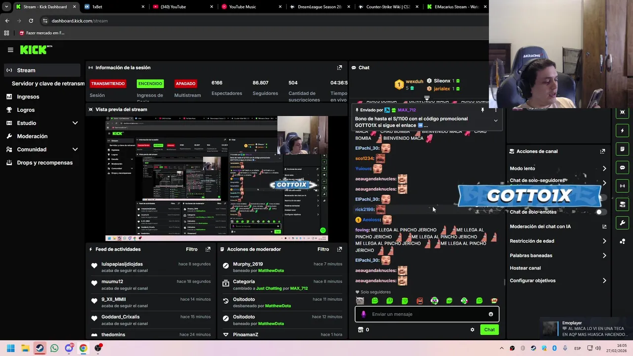
Task: Open the Fazer mercado bookmark
Action: [x=42, y=33]
